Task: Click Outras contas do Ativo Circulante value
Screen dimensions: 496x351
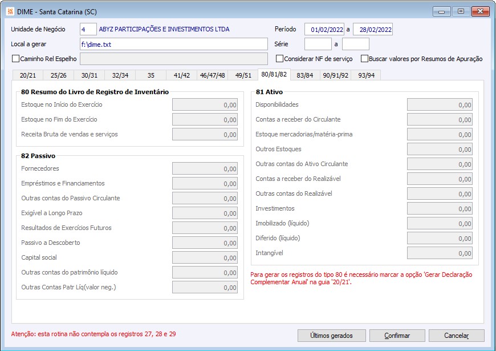Action: pyautogui.click(x=440, y=164)
